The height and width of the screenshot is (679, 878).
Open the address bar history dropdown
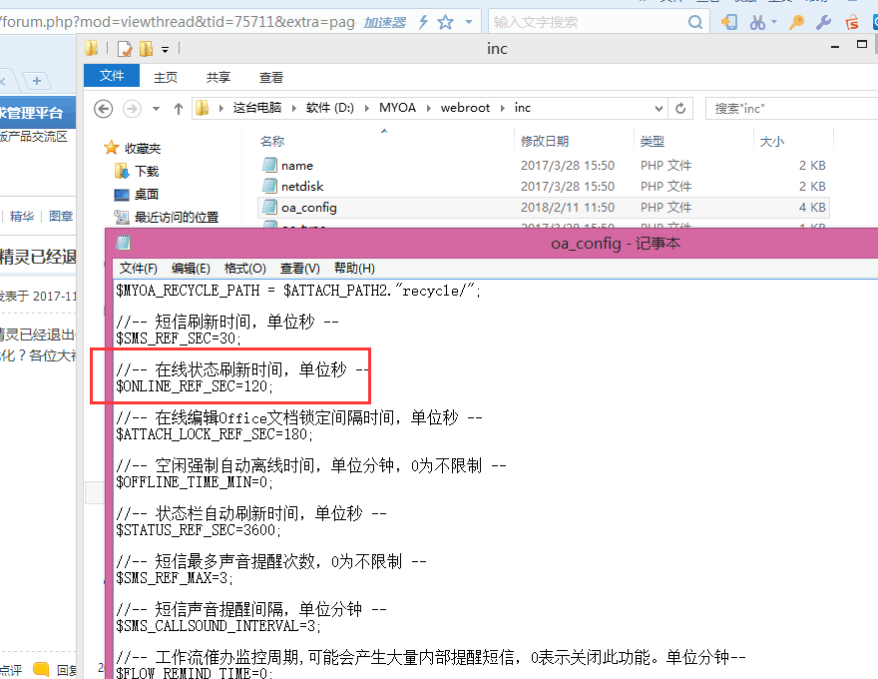click(x=659, y=108)
